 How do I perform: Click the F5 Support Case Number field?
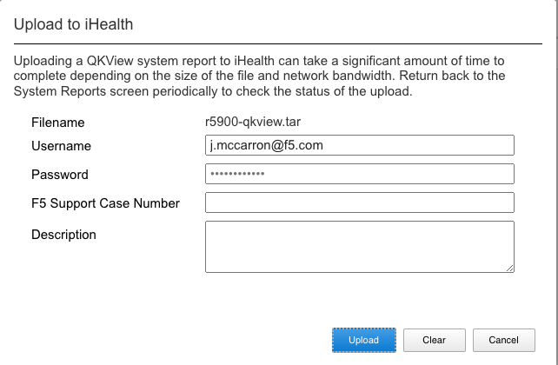[x=360, y=202]
